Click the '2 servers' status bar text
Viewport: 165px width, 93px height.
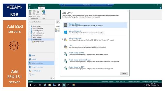pyautogui.click(x=30, y=81)
